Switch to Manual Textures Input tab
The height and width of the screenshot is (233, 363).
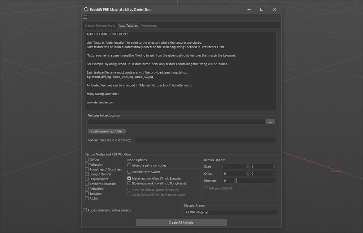(x=100, y=26)
